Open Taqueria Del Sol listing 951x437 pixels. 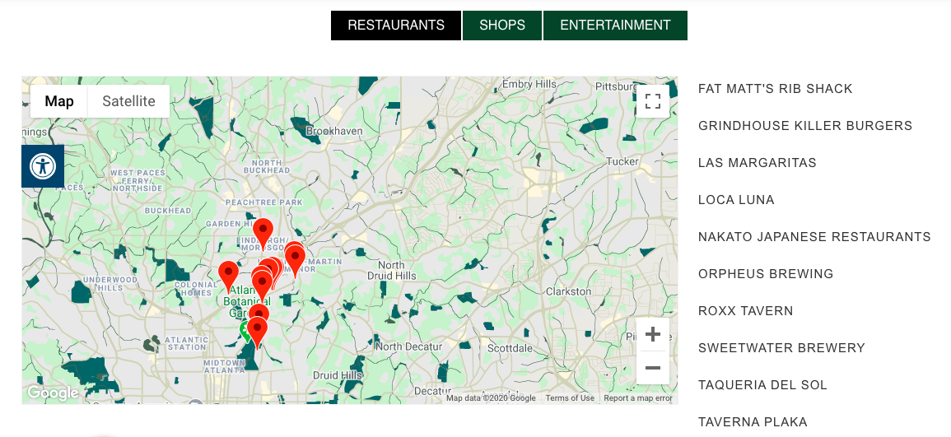(762, 385)
